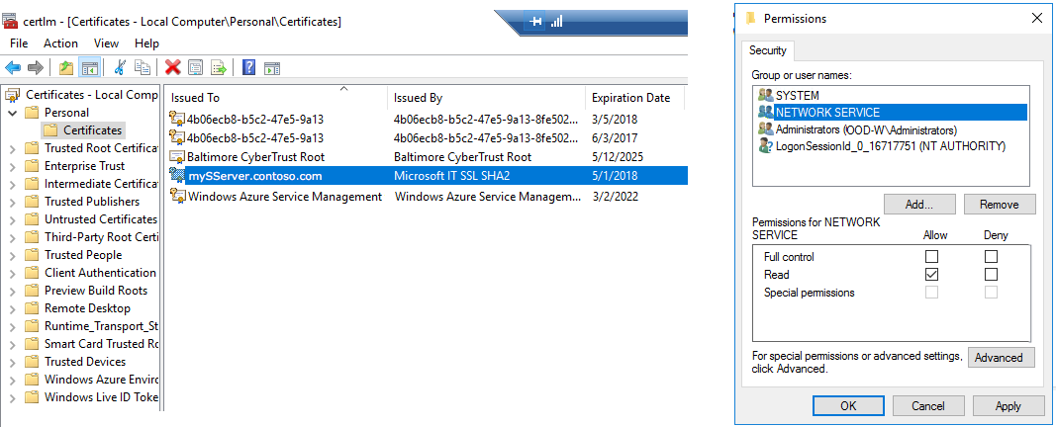This screenshot has width=1056, height=427.
Task: Click the Permissions dialog folder icon
Action: click(x=750, y=19)
